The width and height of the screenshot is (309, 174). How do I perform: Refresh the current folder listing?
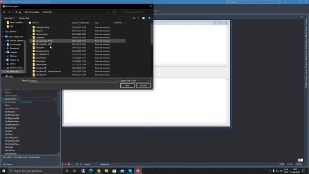tap(114, 12)
